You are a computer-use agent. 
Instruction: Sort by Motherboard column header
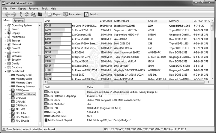[x=130, y=21]
